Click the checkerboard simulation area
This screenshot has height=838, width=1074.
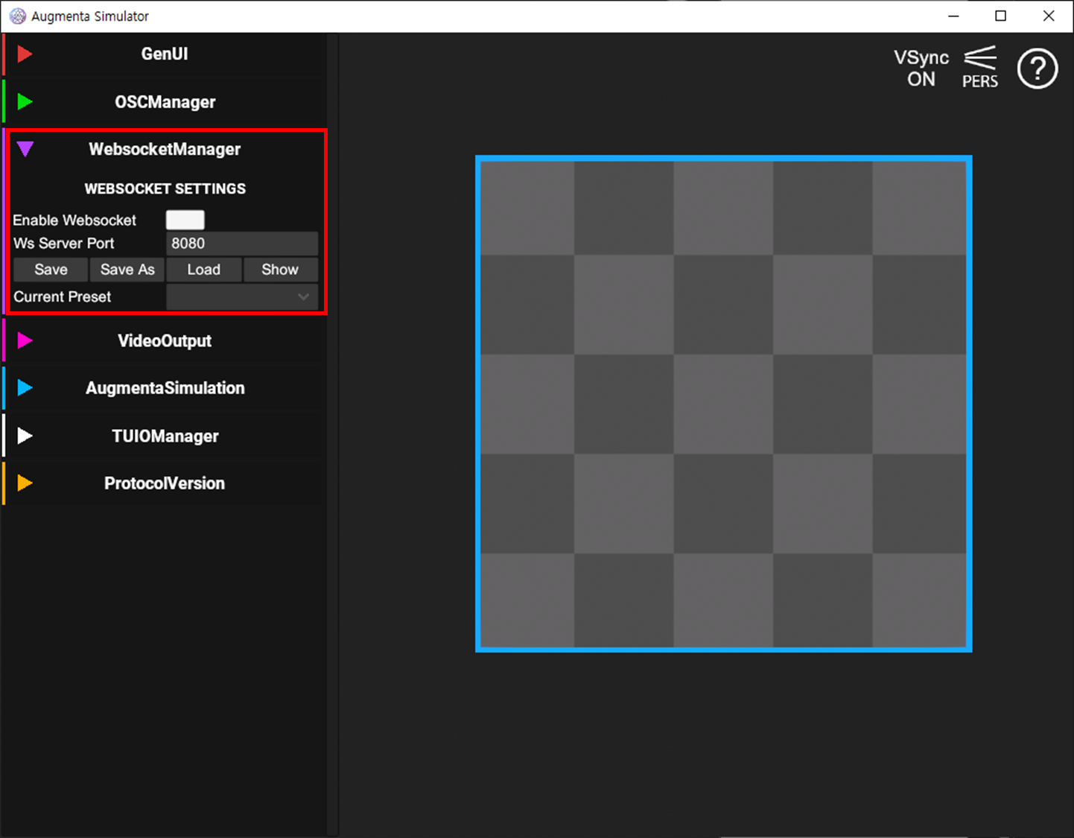point(724,404)
